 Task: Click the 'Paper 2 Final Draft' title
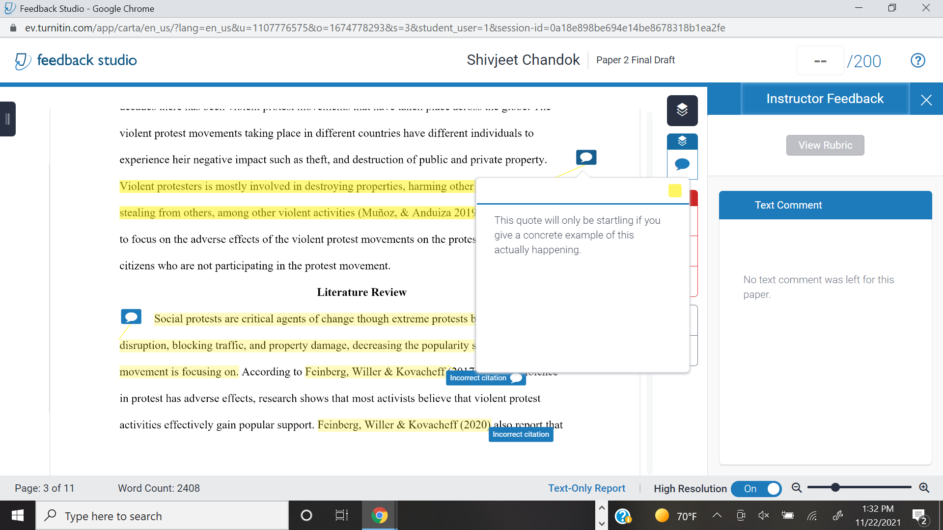635,60
